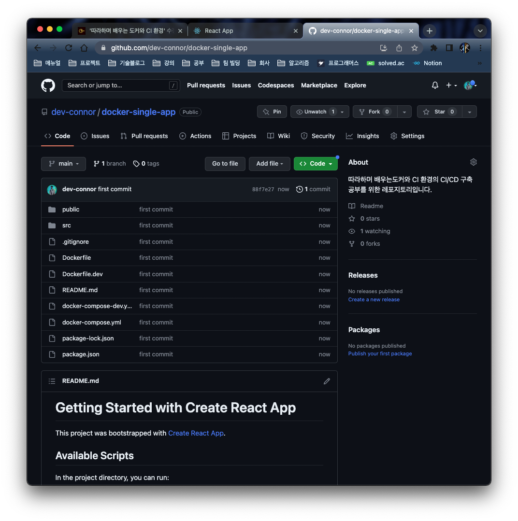Click Go to file button
518x521 pixels.
[x=225, y=164]
